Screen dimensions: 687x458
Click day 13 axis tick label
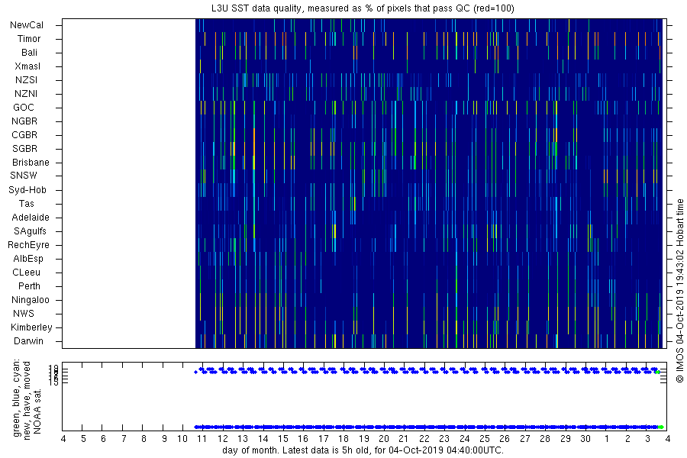click(x=243, y=439)
